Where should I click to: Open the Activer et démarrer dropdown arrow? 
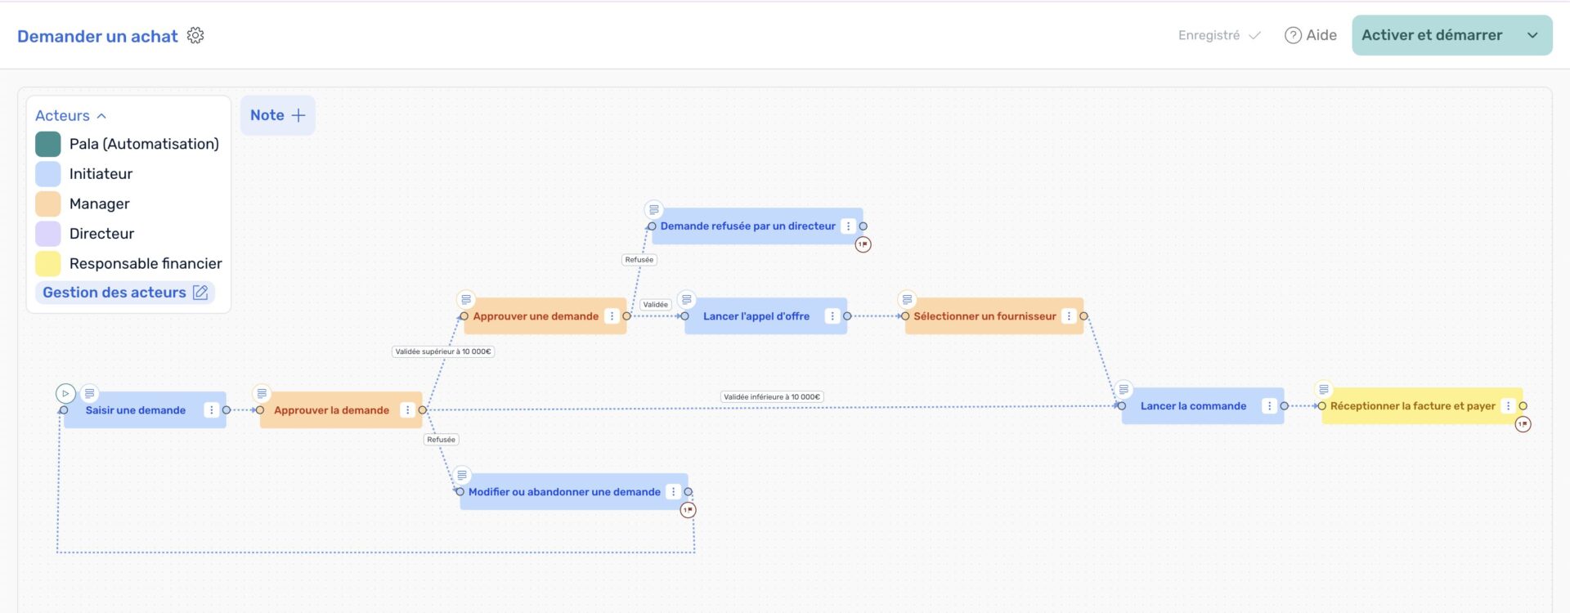pos(1532,35)
